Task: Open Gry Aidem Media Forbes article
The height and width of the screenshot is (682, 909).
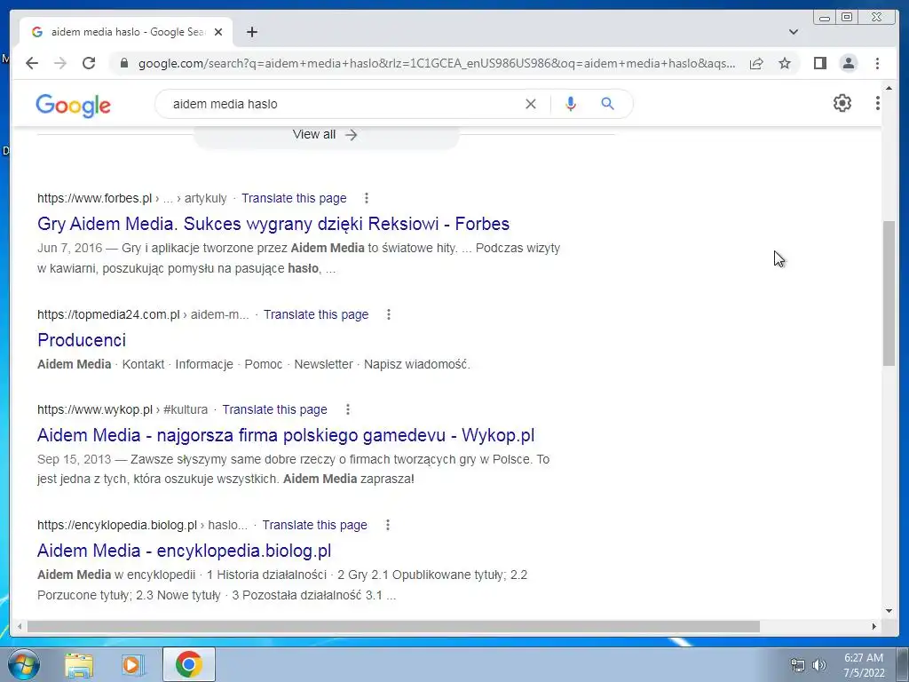Action: tap(273, 224)
